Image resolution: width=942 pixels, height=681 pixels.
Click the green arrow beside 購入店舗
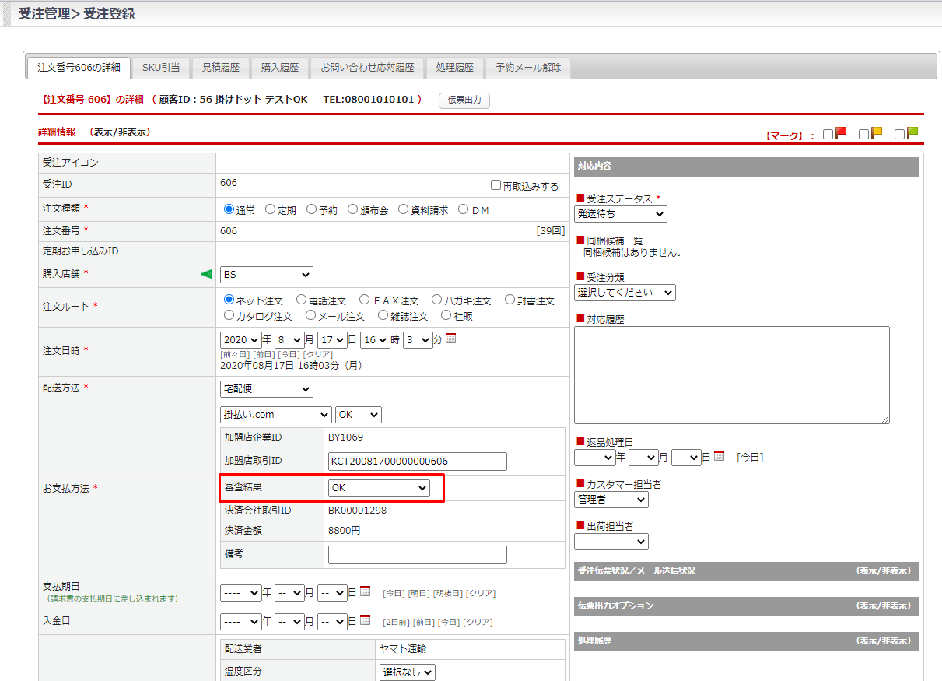pos(206,274)
